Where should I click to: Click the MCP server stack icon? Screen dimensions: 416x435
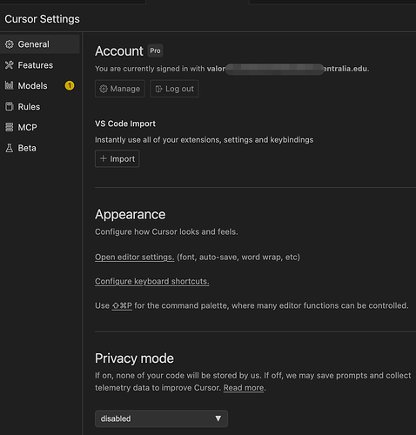[x=10, y=127]
